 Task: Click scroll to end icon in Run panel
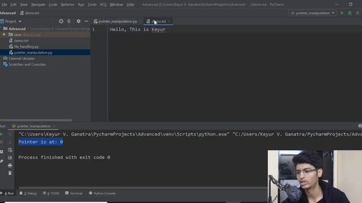click(10, 158)
